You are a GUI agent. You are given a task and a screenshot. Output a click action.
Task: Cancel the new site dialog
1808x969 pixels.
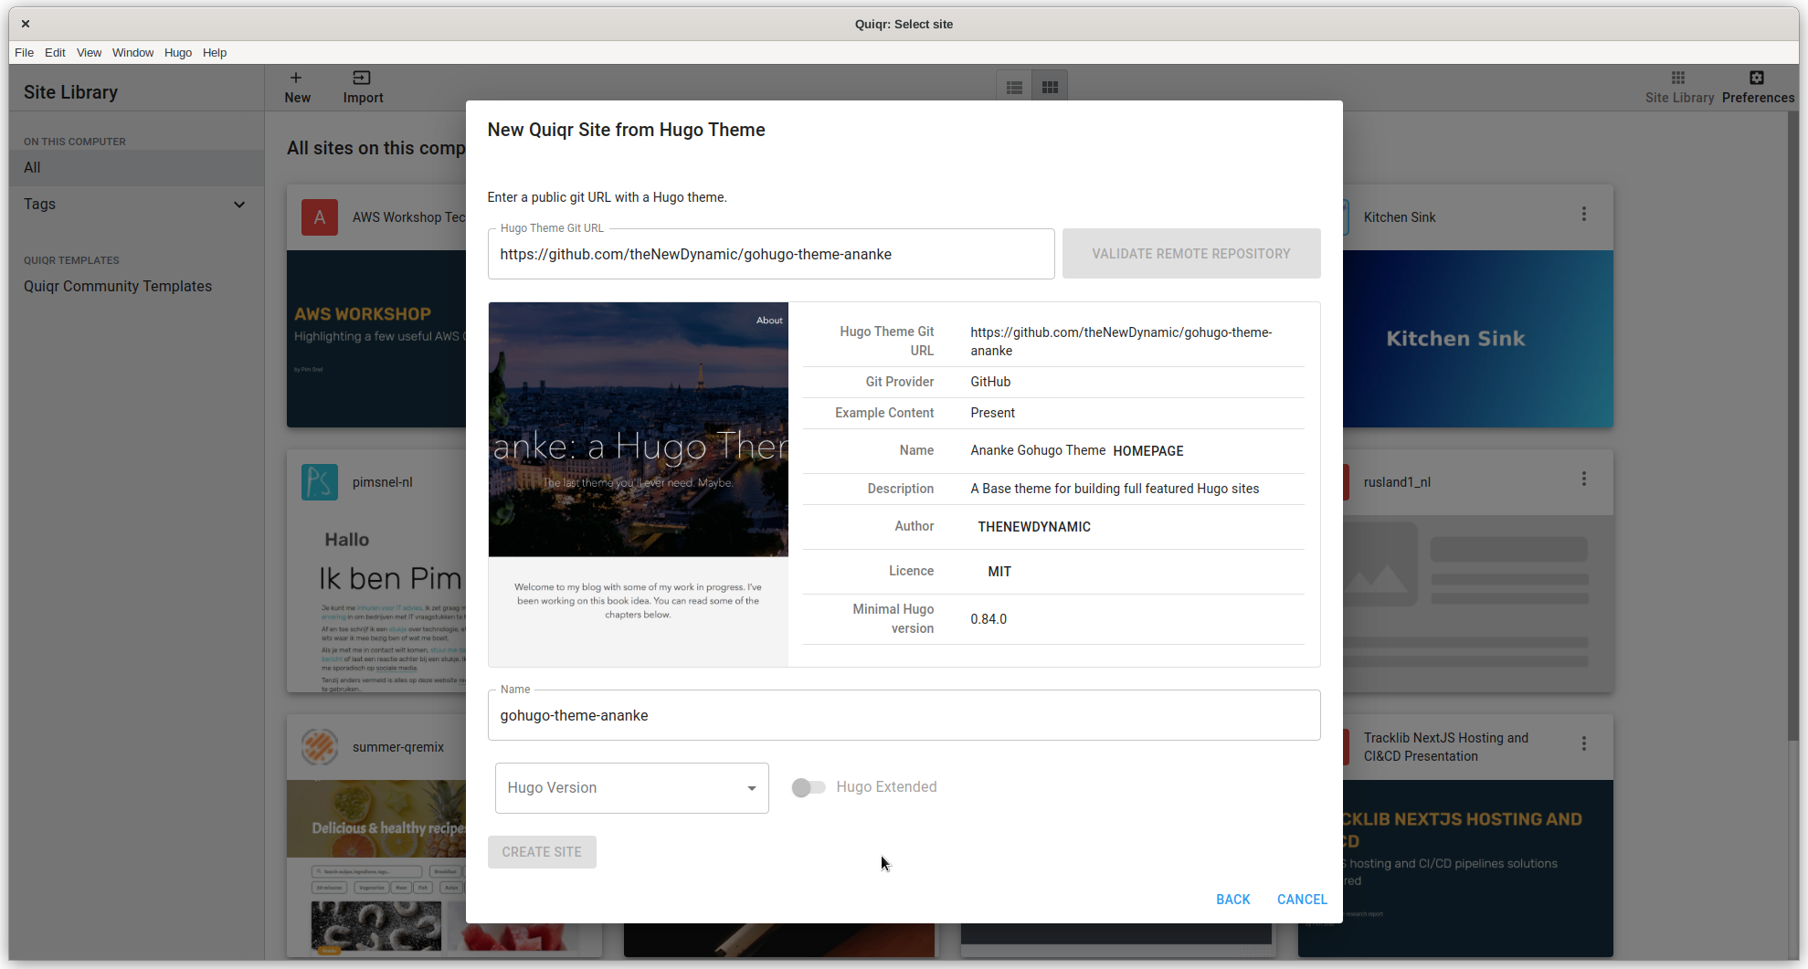point(1302,900)
